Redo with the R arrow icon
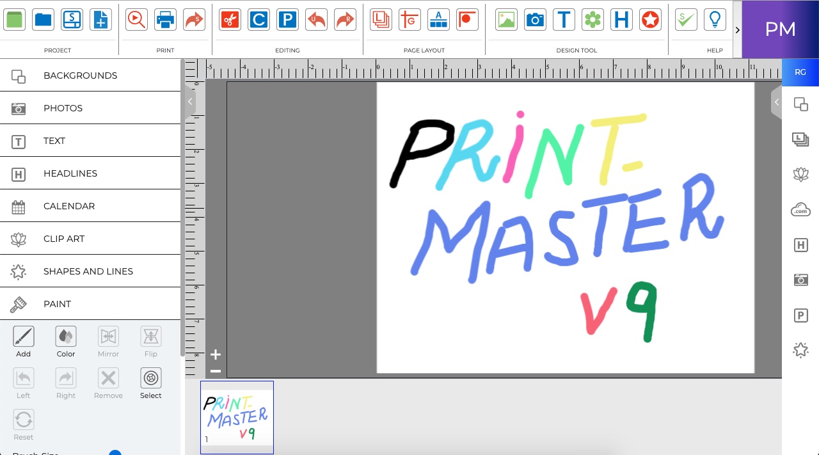Image resolution: width=819 pixels, height=455 pixels. tap(345, 19)
